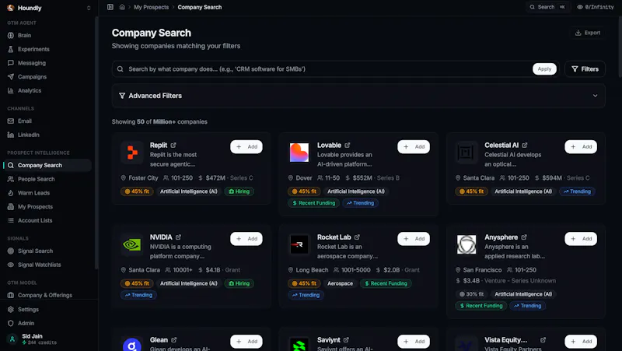This screenshot has width=622, height=351.
Task: Click the Signal Search icon
Action: click(x=11, y=251)
